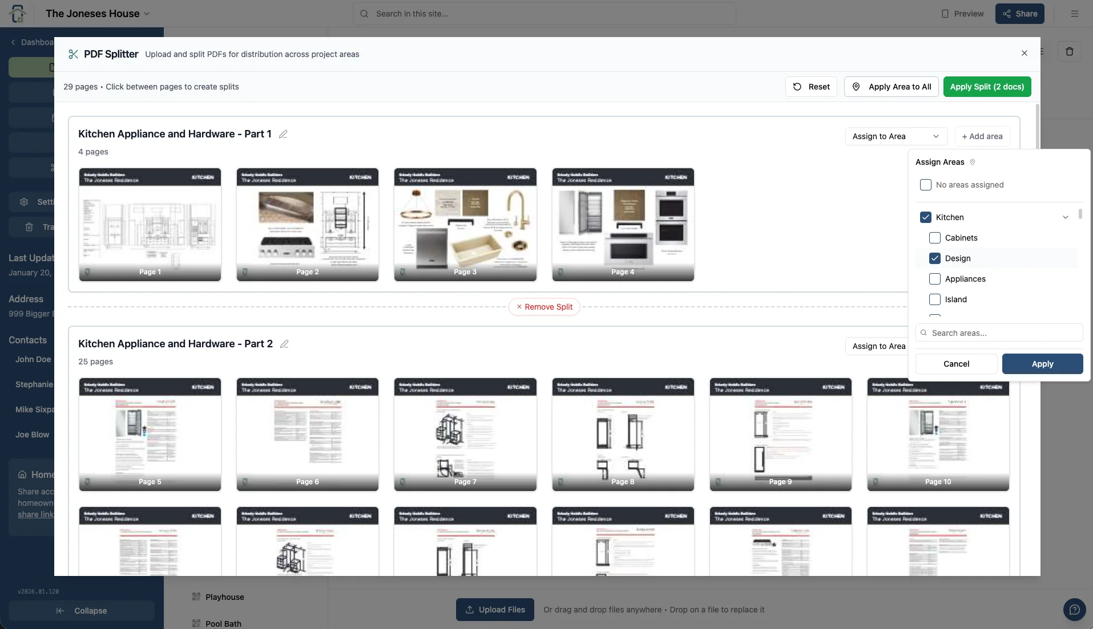The image size is (1093, 629).
Task: Click the Search areas input field
Action: (x=1004, y=333)
